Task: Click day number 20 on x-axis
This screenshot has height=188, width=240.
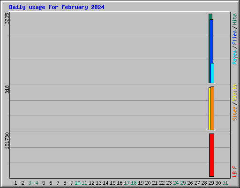Action: (148, 183)
